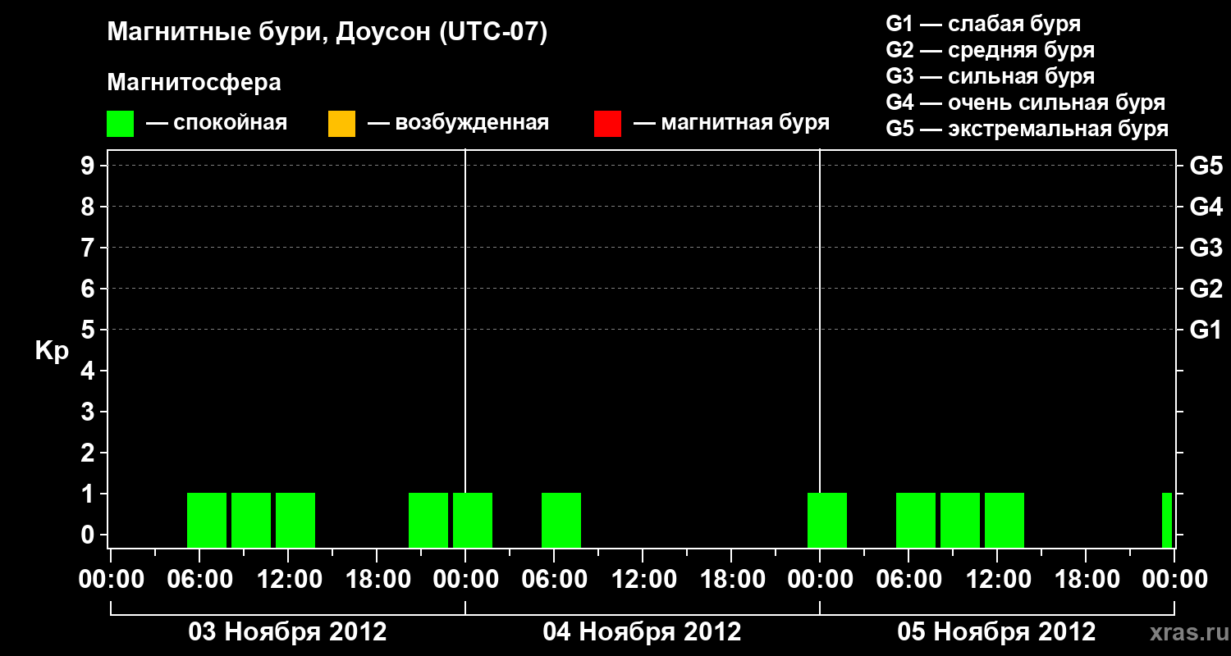Click the narrow last green bar ending 05 Ноября

click(1167, 520)
